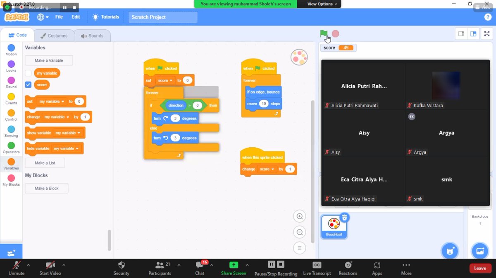
Task: Expand audio options arrow next to Unmute
Action: point(28,265)
